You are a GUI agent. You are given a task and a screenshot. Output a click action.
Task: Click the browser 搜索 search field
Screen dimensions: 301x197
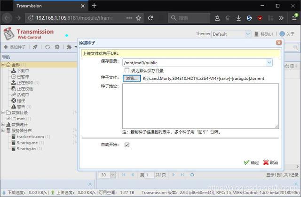pyautogui.click(x=189, y=18)
